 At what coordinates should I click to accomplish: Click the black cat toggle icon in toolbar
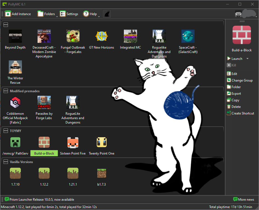click(x=107, y=14)
